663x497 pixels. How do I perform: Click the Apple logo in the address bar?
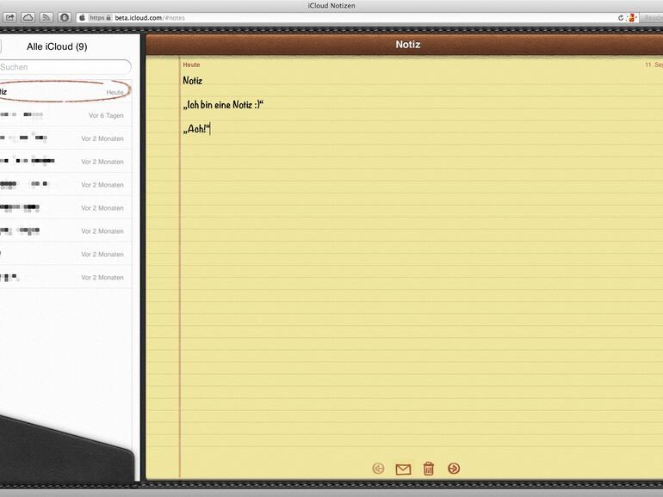coord(83,18)
